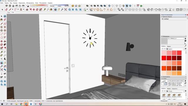Click the green play arrow icon
This screenshot has height=106, width=188.
click(x=141, y=6)
